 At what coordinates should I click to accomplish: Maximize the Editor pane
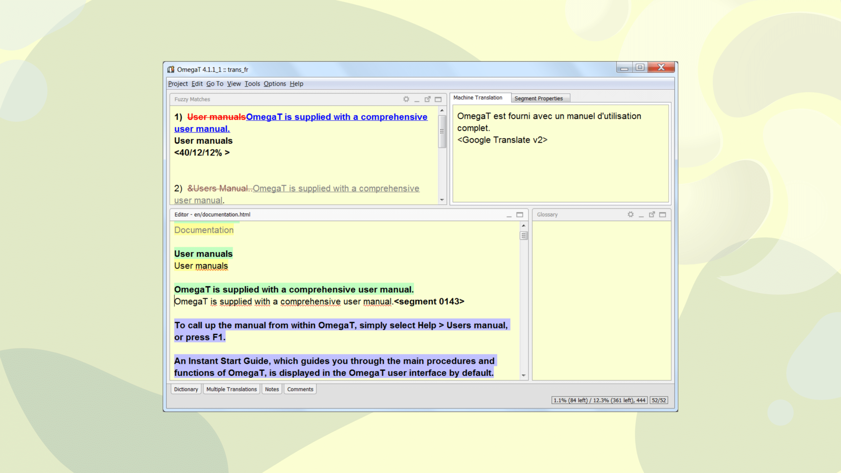(520, 215)
